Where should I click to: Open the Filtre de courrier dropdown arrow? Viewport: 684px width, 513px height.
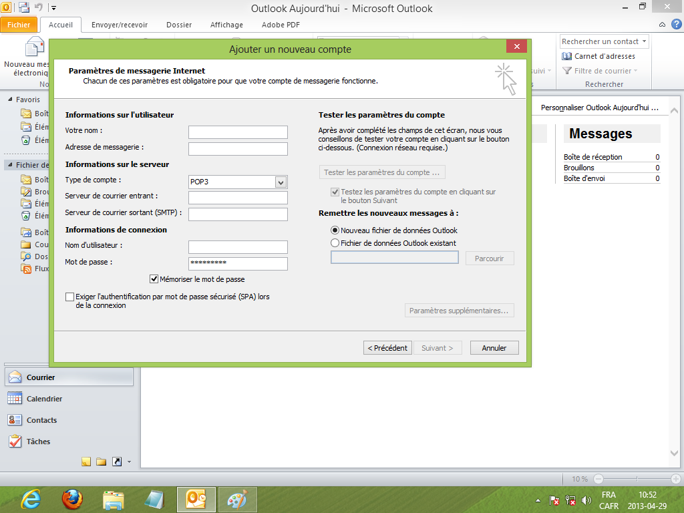(636, 71)
